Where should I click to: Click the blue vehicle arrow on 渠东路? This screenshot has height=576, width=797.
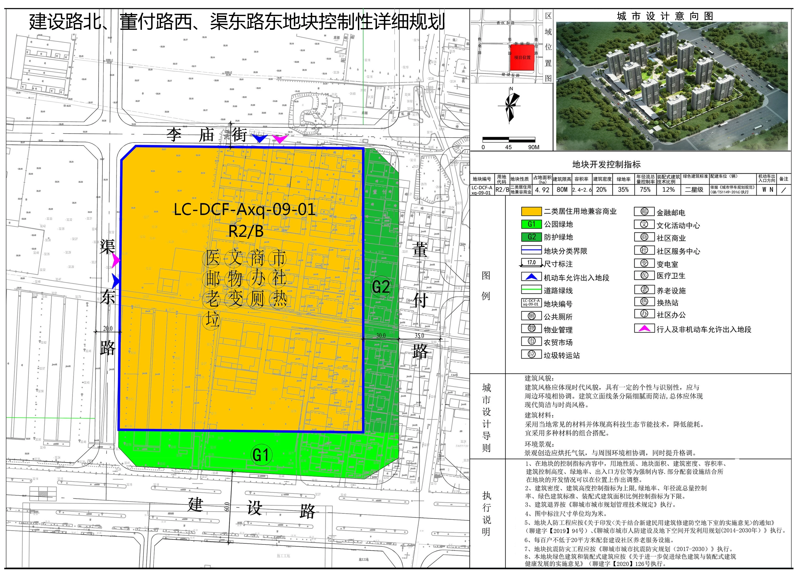(116, 281)
